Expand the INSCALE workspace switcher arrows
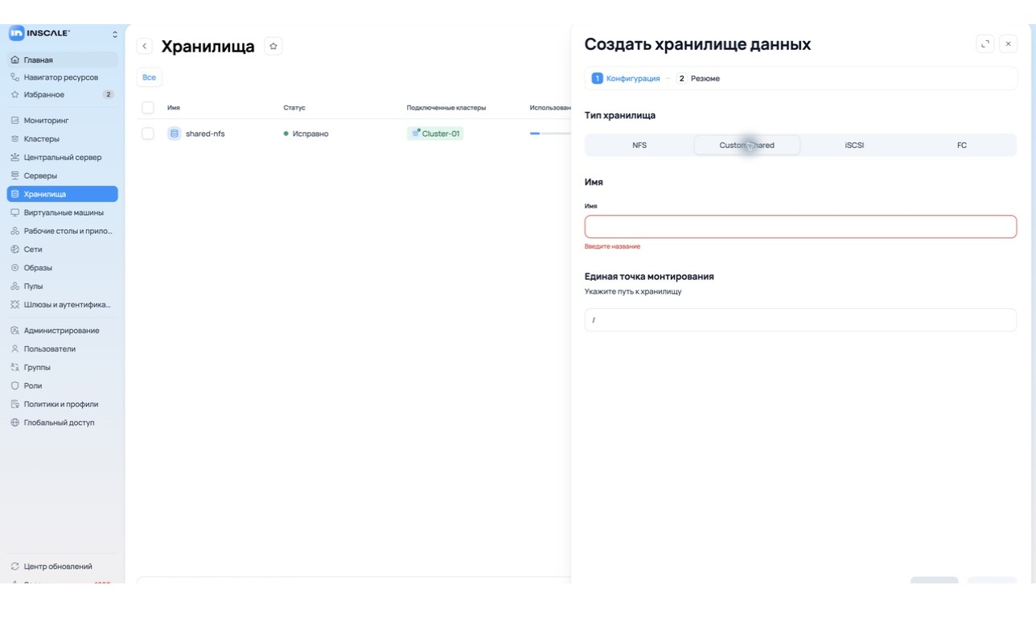1036x618 pixels. (x=114, y=34)
